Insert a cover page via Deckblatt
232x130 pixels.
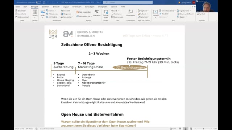point(21,11)
